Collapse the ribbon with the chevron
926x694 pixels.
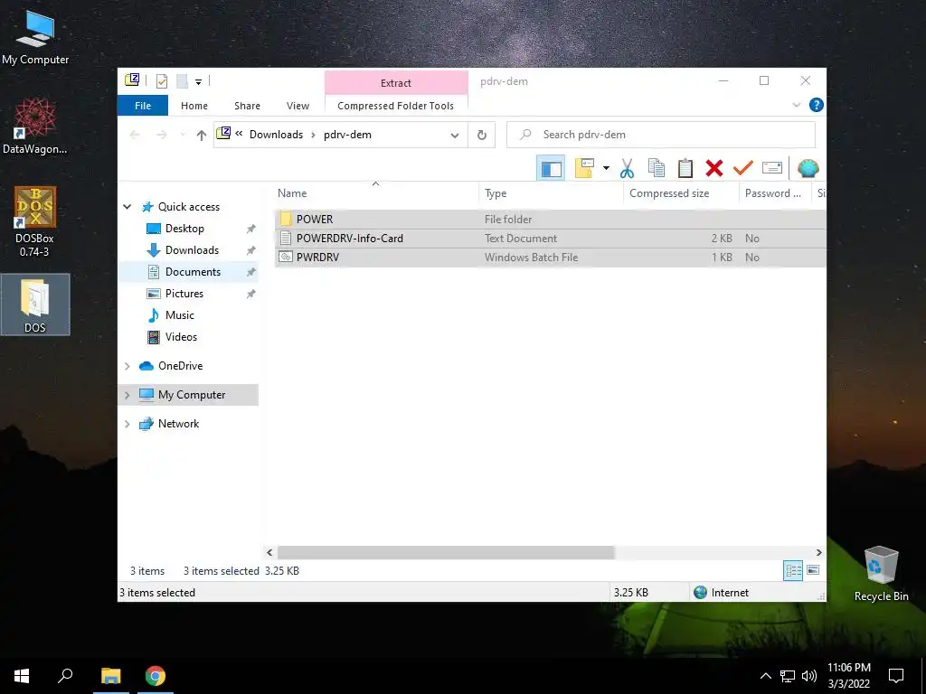796,105
